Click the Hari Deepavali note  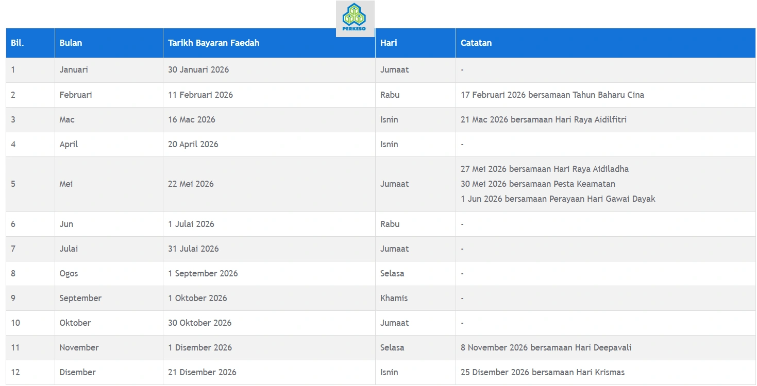(x=546, y=347)
